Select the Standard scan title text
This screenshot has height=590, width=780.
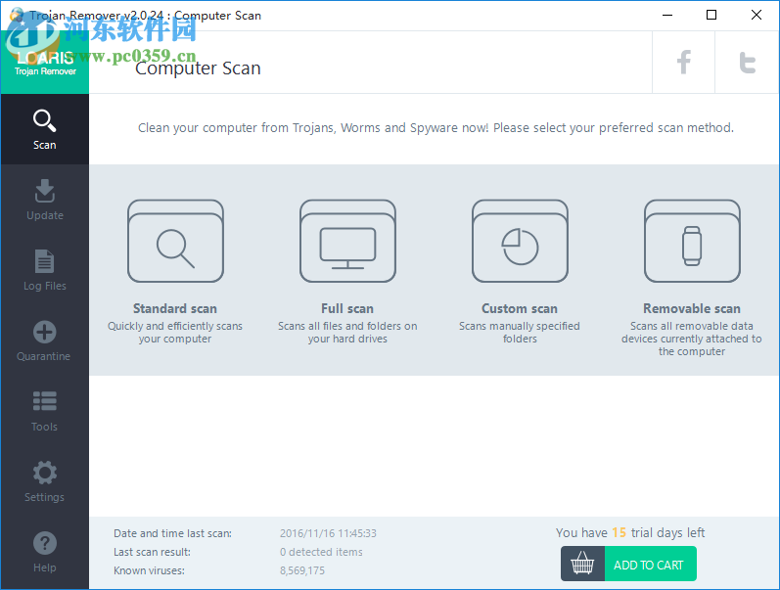point(175,308)
